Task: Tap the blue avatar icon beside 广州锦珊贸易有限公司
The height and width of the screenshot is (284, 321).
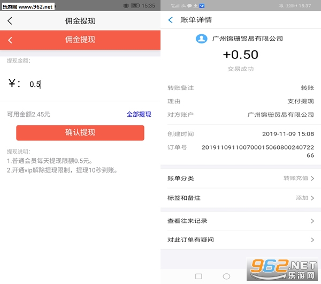Action: pos(202,39)
